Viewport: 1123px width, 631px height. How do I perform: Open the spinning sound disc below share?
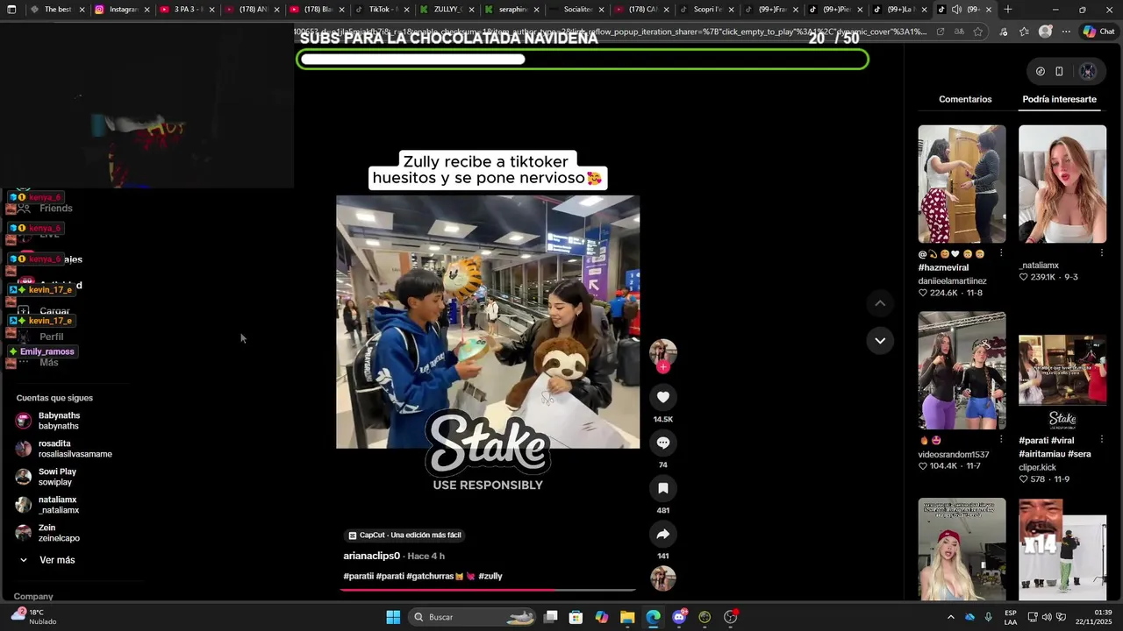coord(663,578)
